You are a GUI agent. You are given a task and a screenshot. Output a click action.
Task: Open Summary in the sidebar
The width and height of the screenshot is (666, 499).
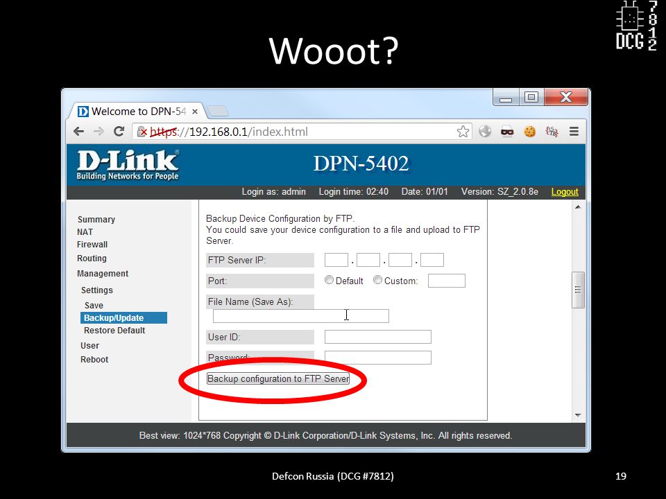96,220
